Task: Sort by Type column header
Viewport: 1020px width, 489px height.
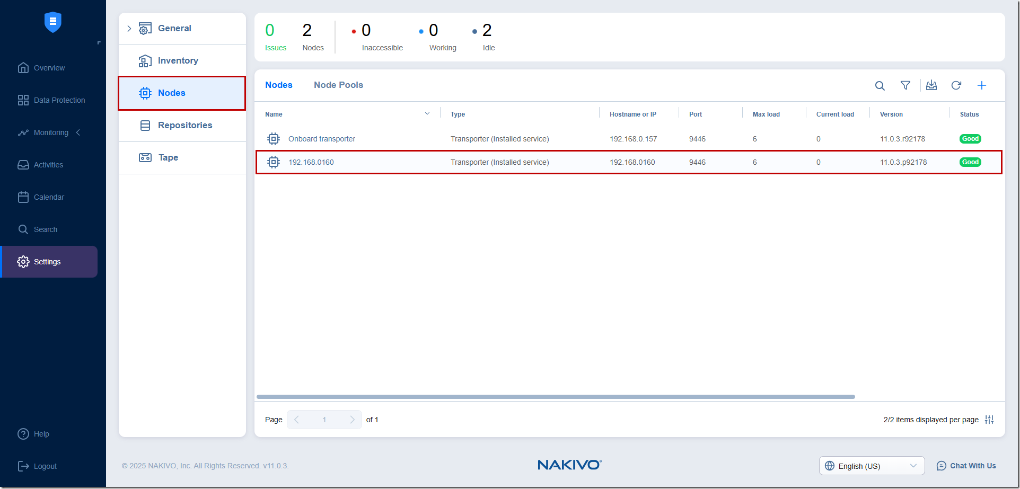Action: click(x=458, y=114)
